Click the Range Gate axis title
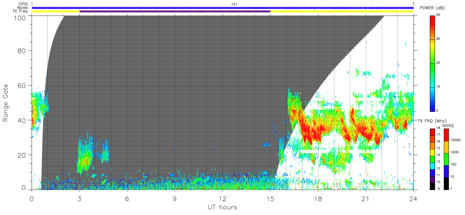The image size is (465, 215). [x=6, y=103]
